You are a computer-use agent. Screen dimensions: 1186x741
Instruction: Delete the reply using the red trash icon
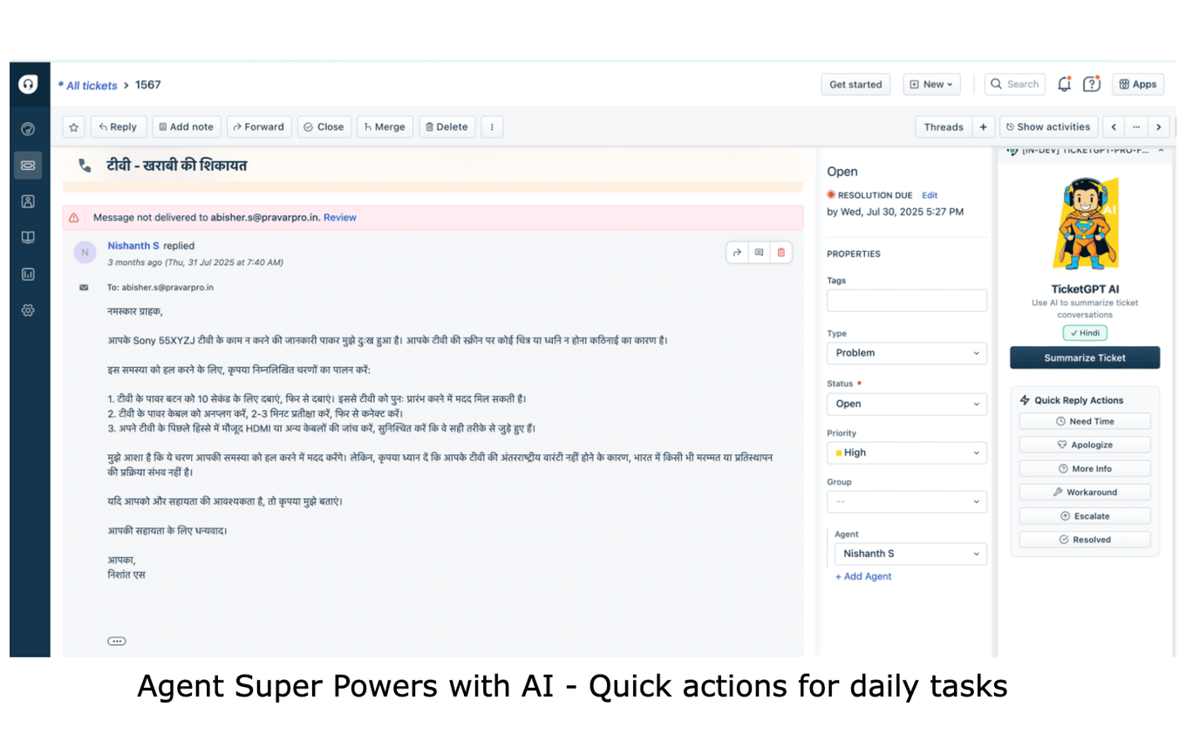click(780, 253)
